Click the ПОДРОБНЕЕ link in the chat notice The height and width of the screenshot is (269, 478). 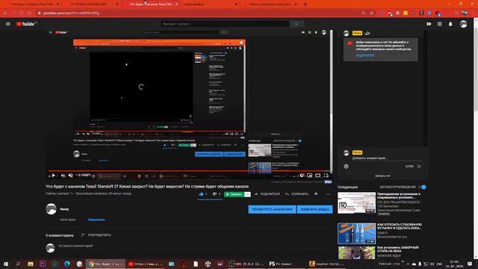pyautogui.click(x=365, y=55)
